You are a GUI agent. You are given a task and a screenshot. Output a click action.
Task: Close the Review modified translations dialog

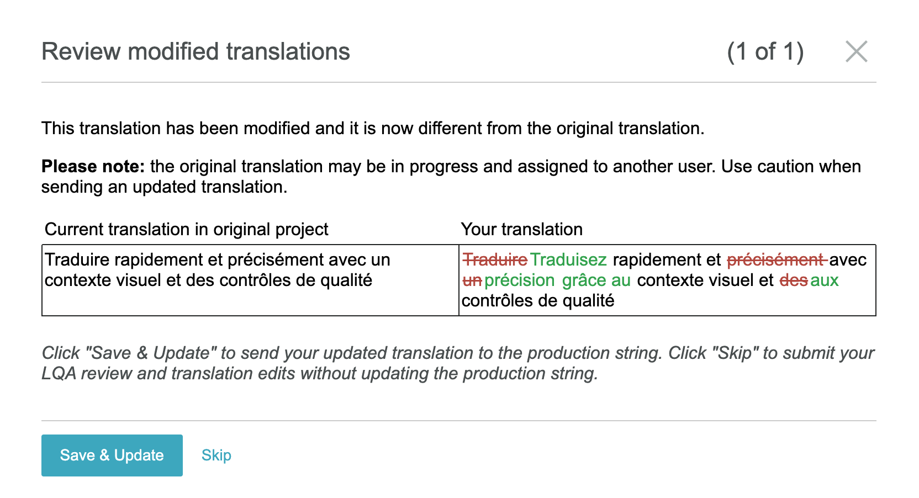856,51
